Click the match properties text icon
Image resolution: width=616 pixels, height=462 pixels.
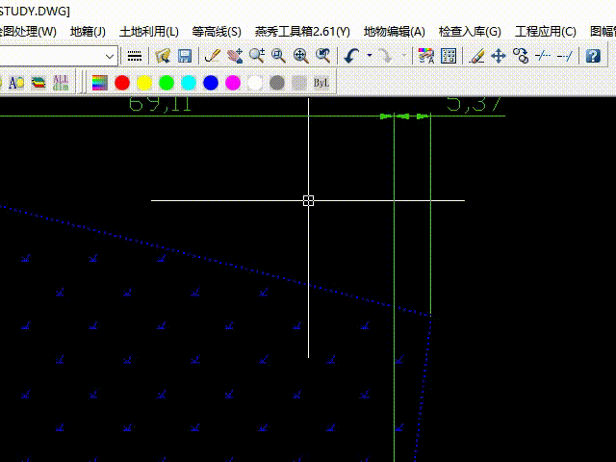click(425, 56)
